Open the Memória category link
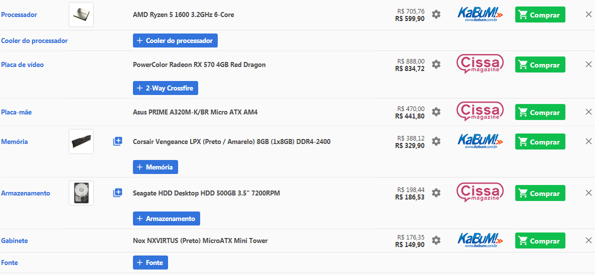The image size is (595, 275). coord(15,142)
